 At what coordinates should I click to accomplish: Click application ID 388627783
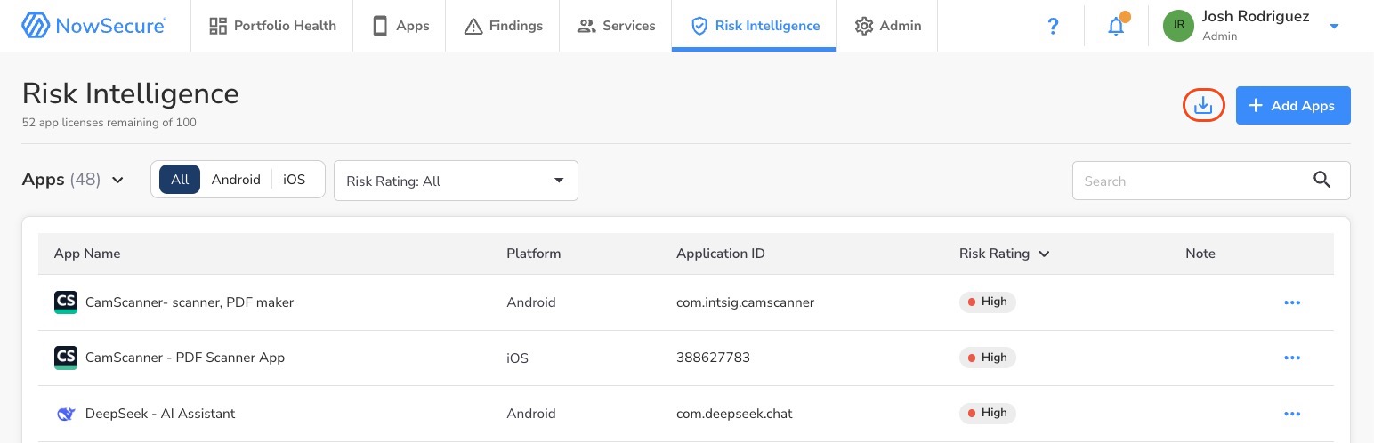(713, 358)
